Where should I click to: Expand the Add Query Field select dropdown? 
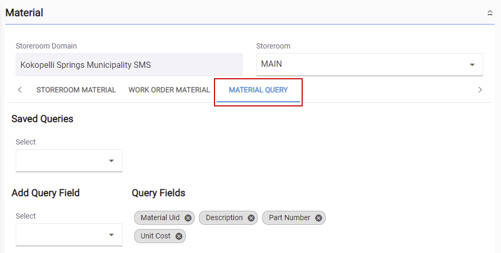click(69, 235)
